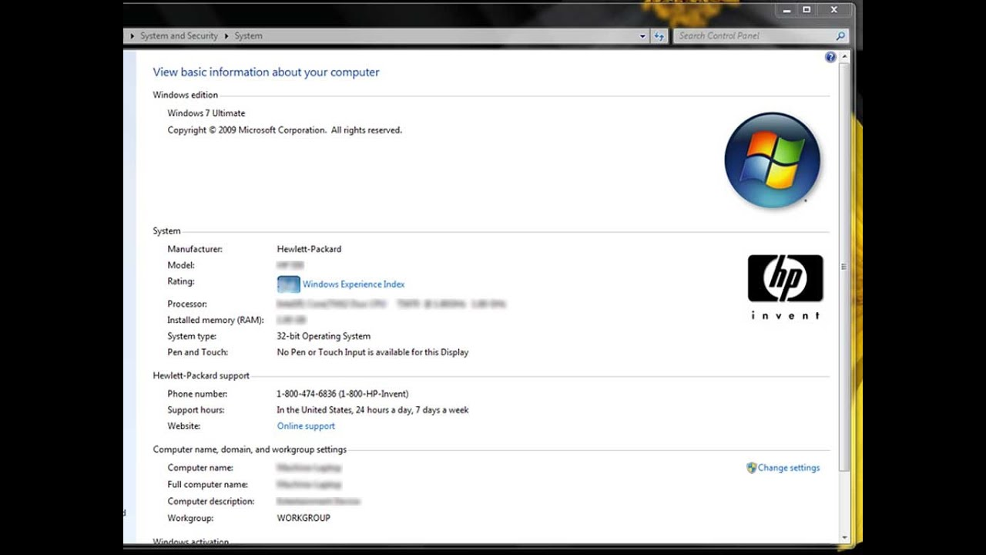This screenshot has width=986, height=555.
Task: Maximize the System window
Action: pos(807,10)
